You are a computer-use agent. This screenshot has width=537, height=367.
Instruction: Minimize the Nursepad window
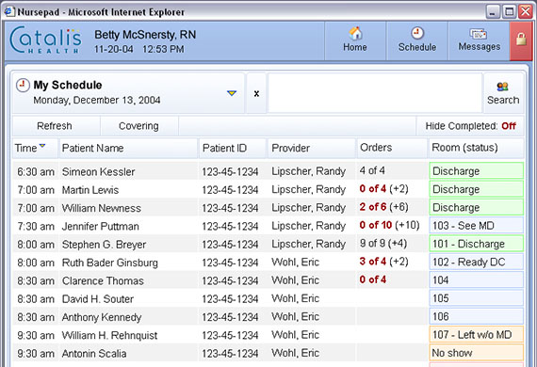(493, 12)
